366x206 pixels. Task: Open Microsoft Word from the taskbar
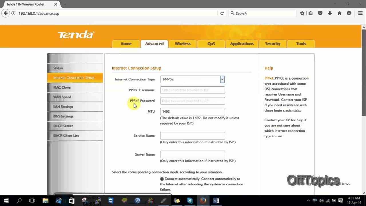(x=216, y=201)
